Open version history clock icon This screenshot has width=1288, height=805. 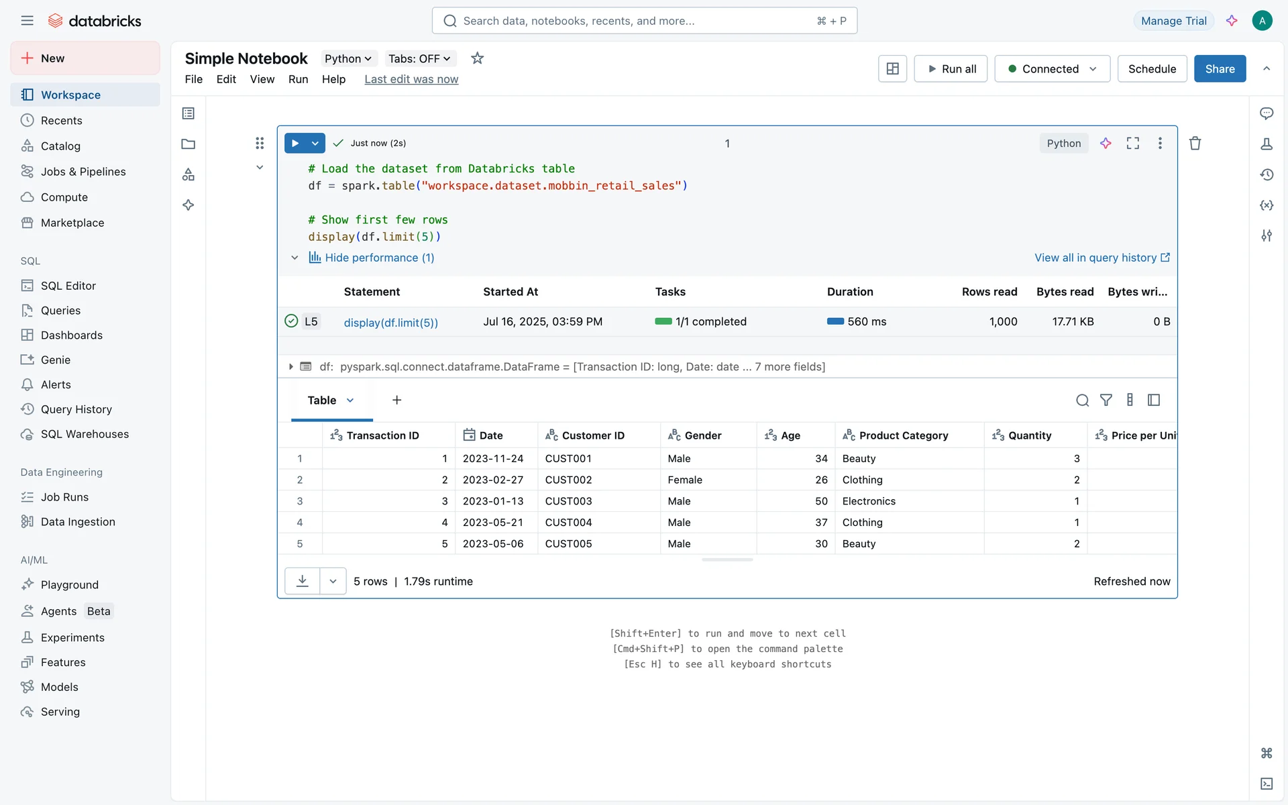1267,174
